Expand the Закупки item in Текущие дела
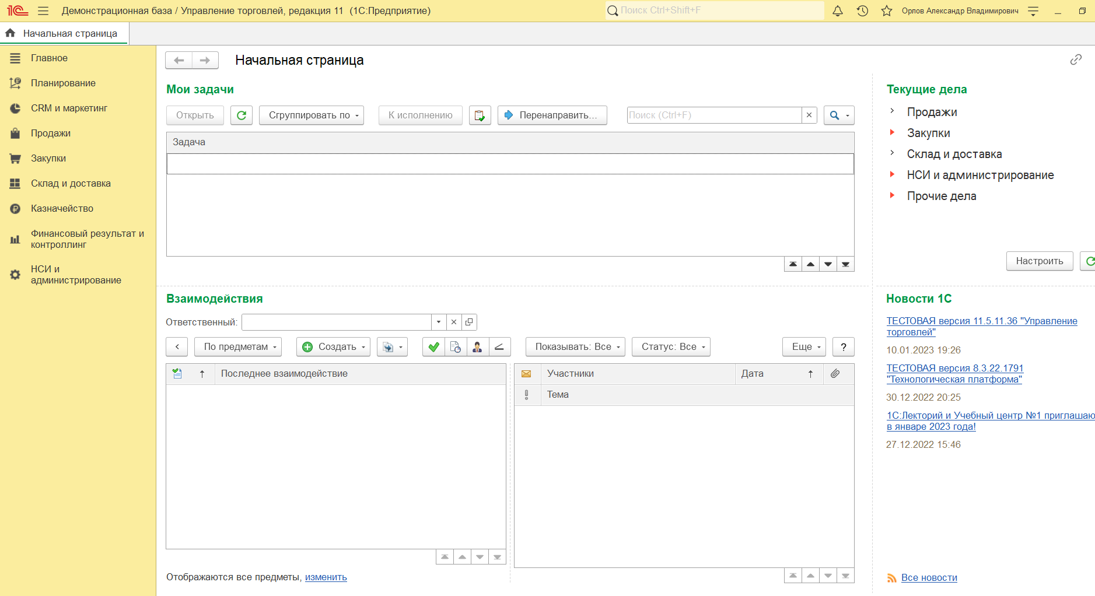 892,132
